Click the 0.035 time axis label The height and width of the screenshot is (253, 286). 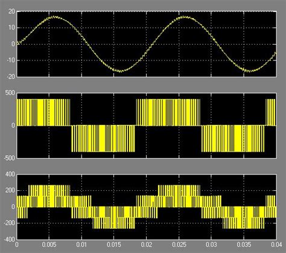[x=244, y=245]
